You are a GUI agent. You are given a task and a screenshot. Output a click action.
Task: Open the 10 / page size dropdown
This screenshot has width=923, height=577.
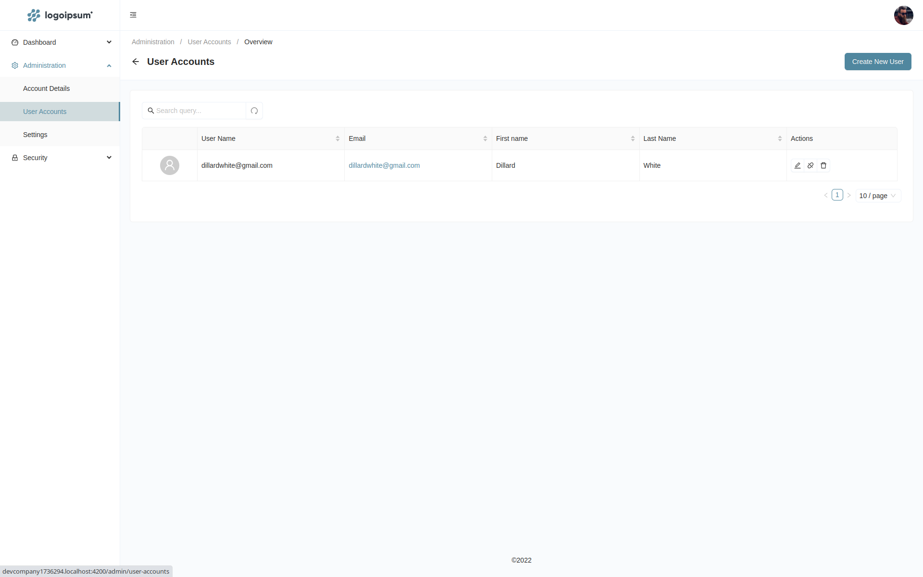(x=877, y=196)
